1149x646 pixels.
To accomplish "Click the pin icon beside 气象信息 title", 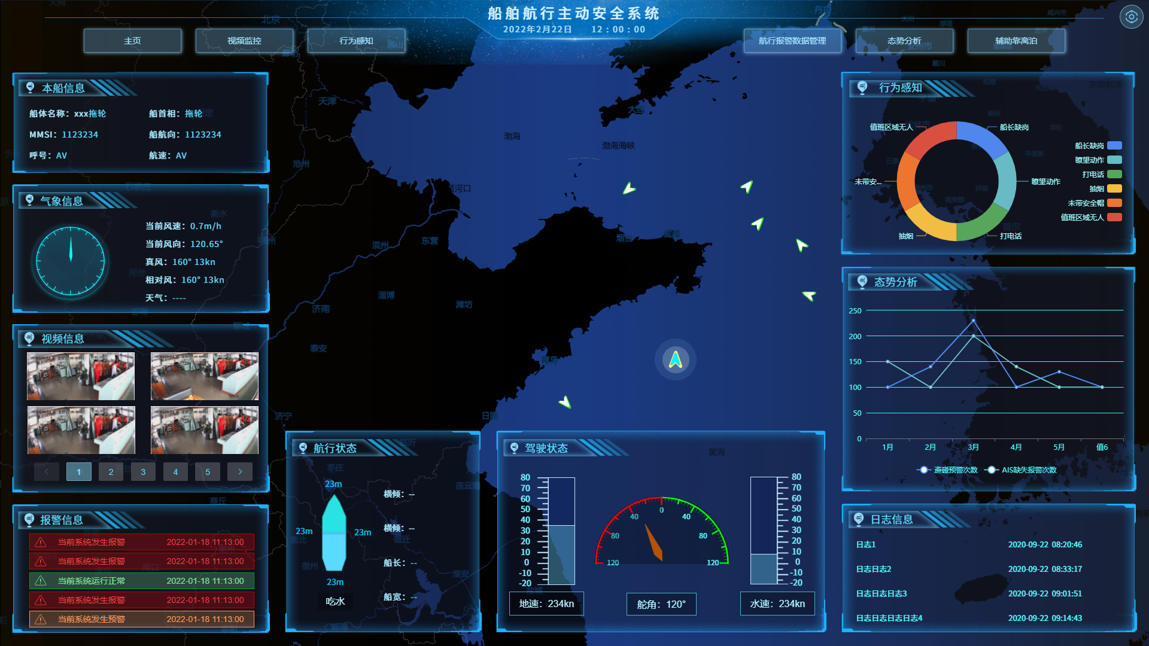I will pos(29,200).
